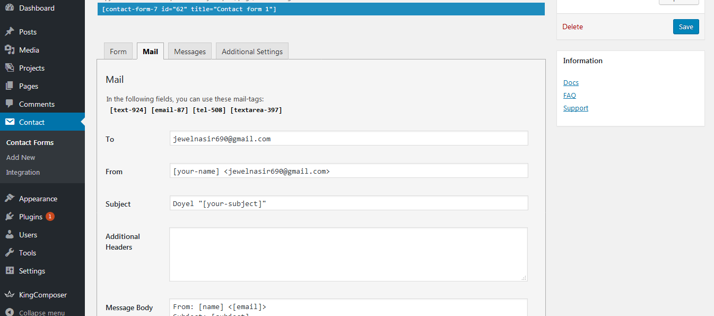Select the contact form shortcode bar
The height and width of the screenshot is (316, 714).
click(x=320, y=10)
